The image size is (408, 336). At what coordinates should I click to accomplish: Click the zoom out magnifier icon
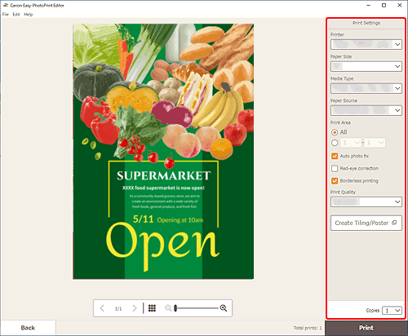coord(168,308)
